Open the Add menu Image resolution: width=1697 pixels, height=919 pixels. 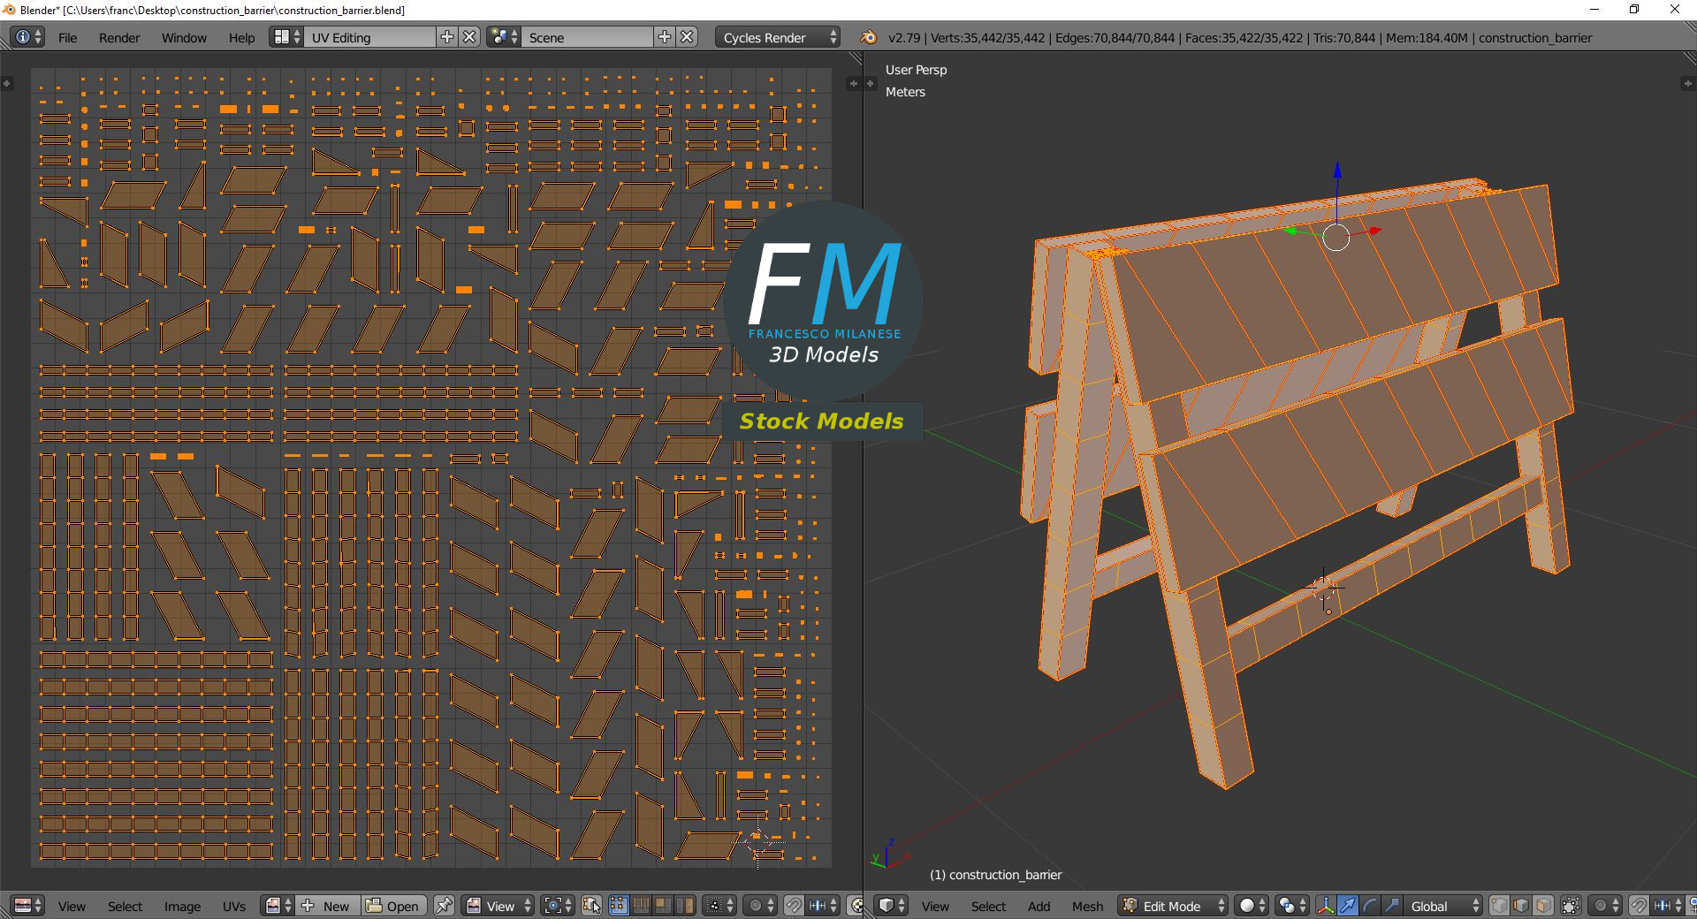(x=1039, y=907)
